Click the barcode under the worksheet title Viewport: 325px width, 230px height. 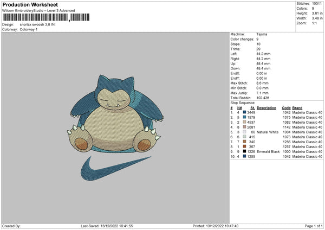click(46, 17)
